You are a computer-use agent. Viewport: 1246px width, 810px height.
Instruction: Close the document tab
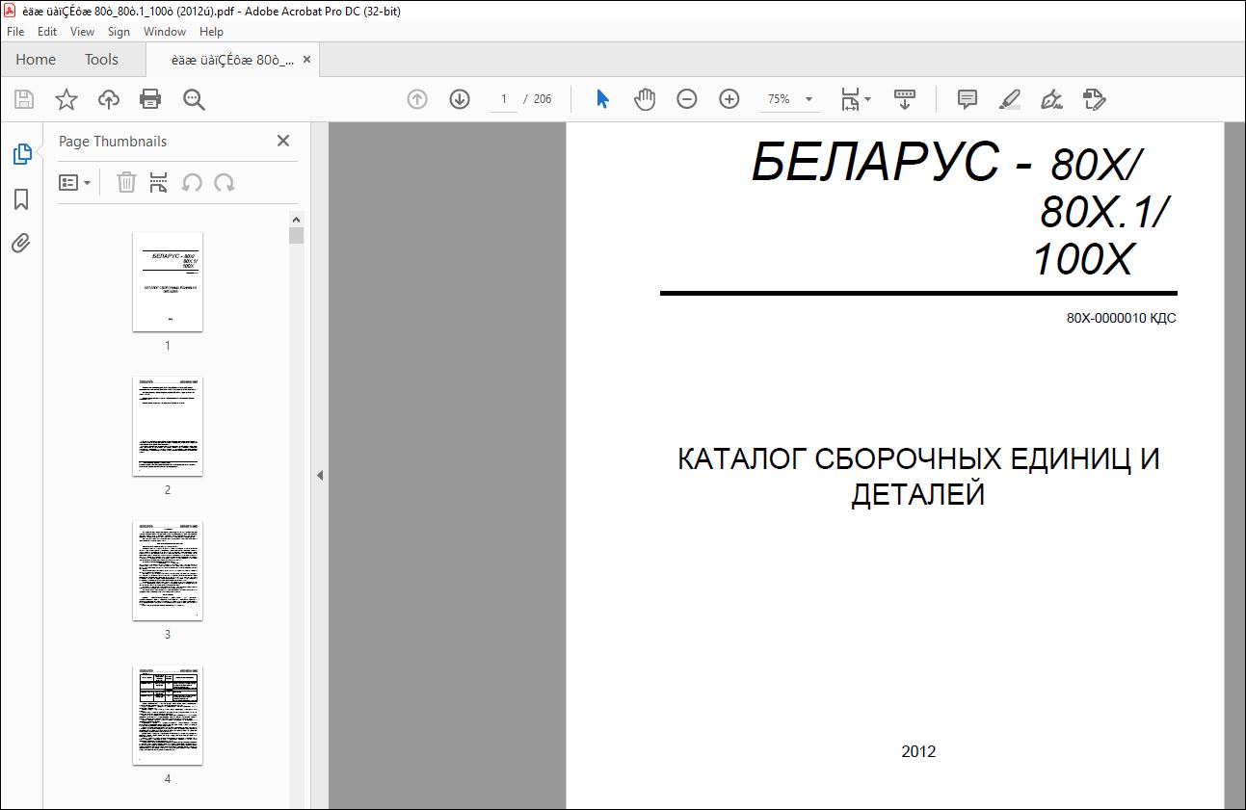click(306, 60)
